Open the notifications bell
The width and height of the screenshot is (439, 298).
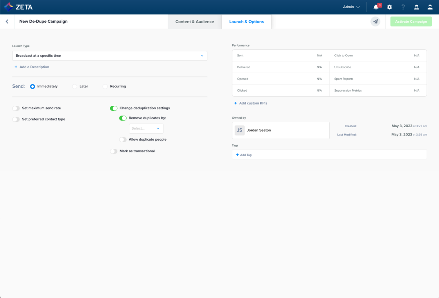pos(376,7)
